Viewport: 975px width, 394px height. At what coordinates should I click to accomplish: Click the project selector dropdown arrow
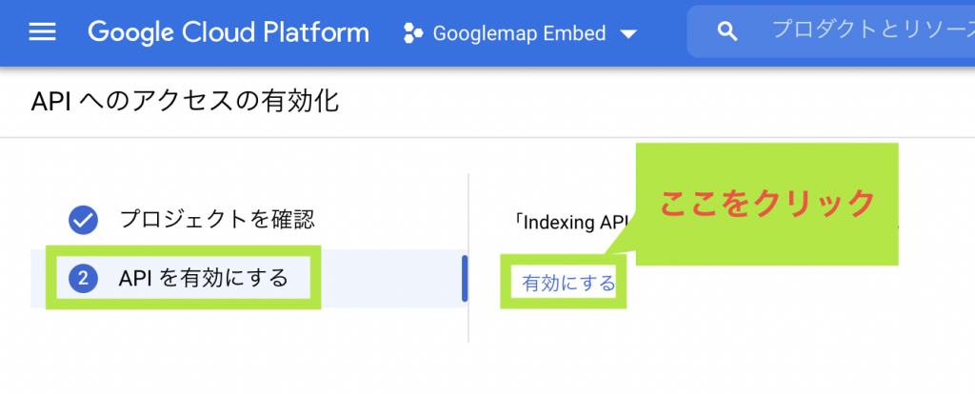(x=628, y=34)
